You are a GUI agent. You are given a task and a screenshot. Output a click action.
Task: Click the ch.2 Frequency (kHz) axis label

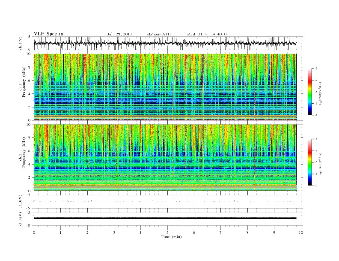23,153
